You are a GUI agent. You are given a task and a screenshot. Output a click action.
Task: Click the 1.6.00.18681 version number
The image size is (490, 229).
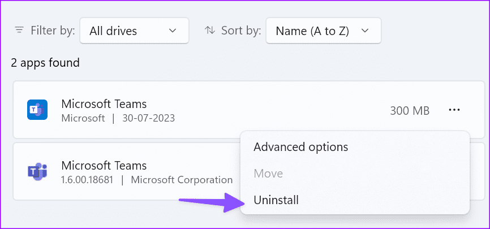(x=87, y=180)
